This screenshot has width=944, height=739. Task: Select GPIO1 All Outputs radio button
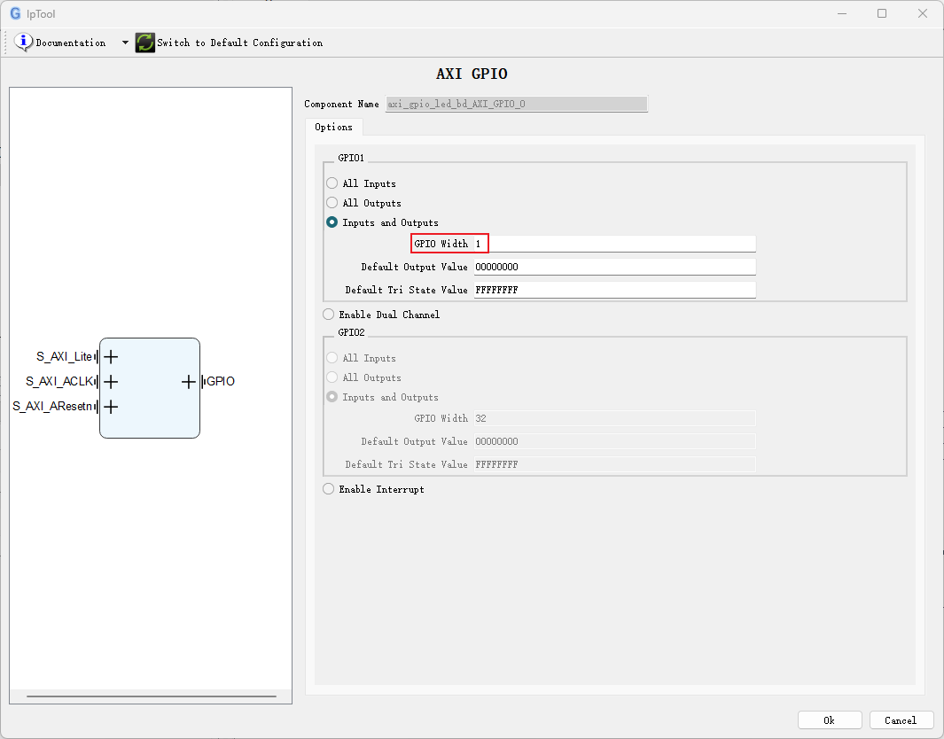pos(332,203)
